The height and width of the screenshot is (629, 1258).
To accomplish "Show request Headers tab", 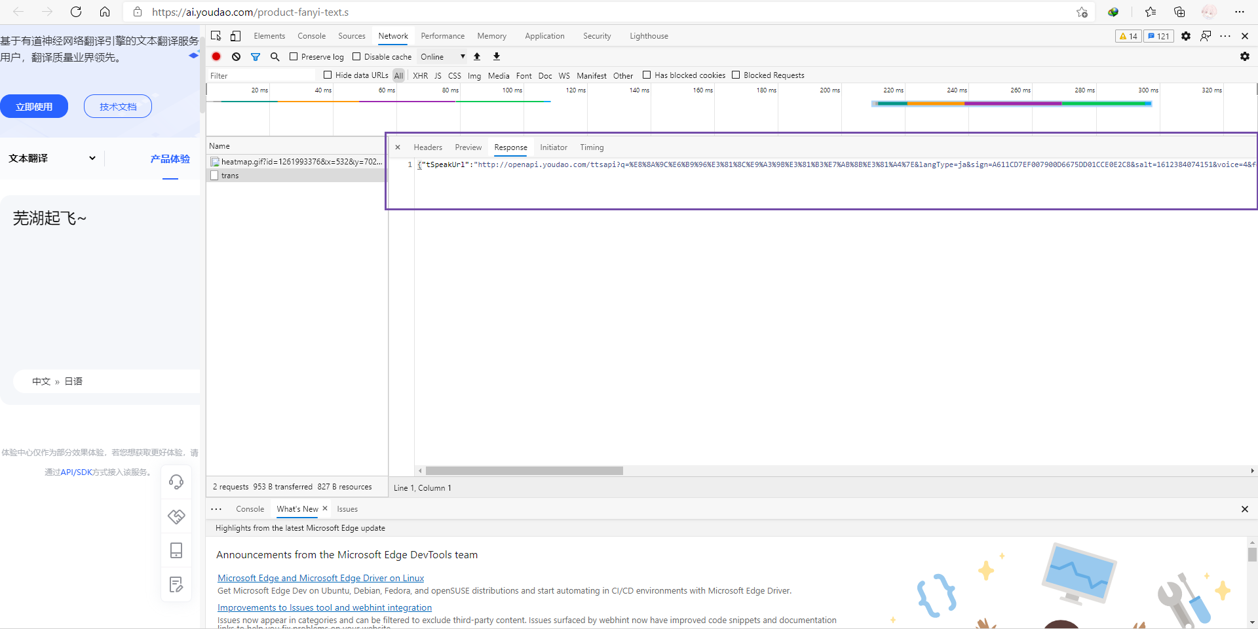I will [x=428, y=147].
